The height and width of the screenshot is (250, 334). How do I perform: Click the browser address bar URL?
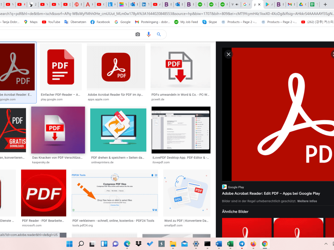click(167, 14)
